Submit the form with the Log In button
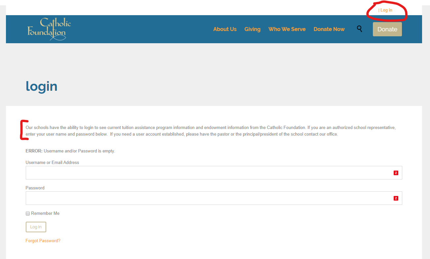This screenshot has height=259, width=430. [36, 227]
